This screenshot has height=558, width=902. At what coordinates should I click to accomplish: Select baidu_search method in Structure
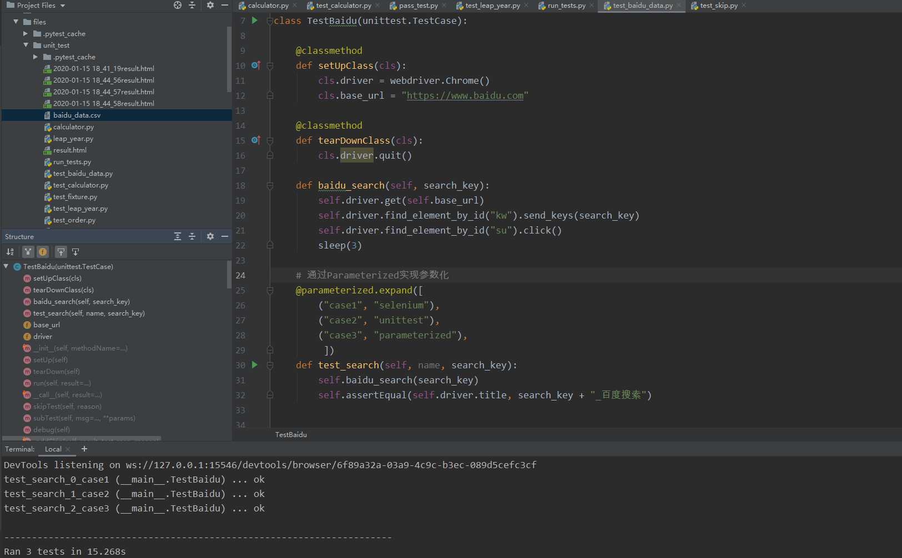pos(82,302)
